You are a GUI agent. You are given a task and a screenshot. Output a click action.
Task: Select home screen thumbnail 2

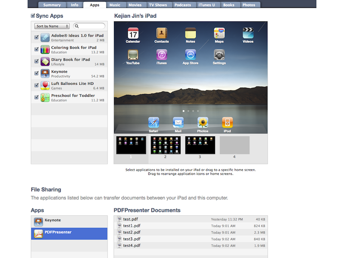166,145
